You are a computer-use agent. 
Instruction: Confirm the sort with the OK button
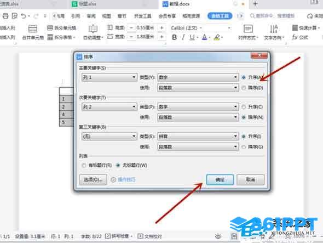point(220,179)
